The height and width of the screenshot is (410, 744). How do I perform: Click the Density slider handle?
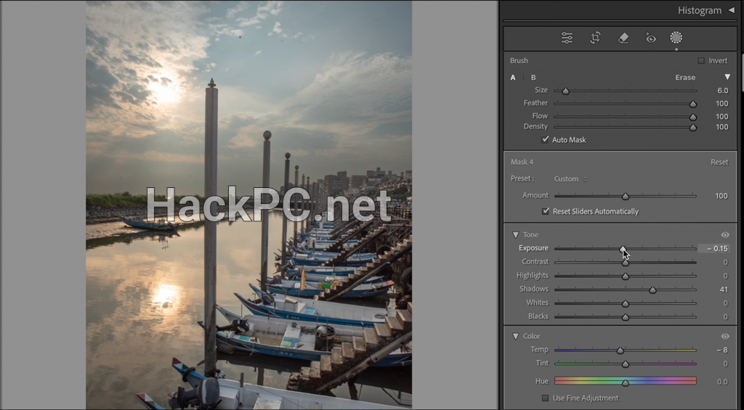point(692,128)
